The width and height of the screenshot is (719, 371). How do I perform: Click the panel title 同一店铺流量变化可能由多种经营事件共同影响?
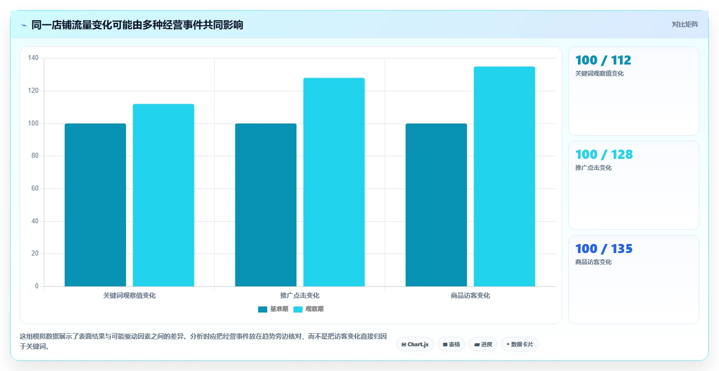click(137, 25)
